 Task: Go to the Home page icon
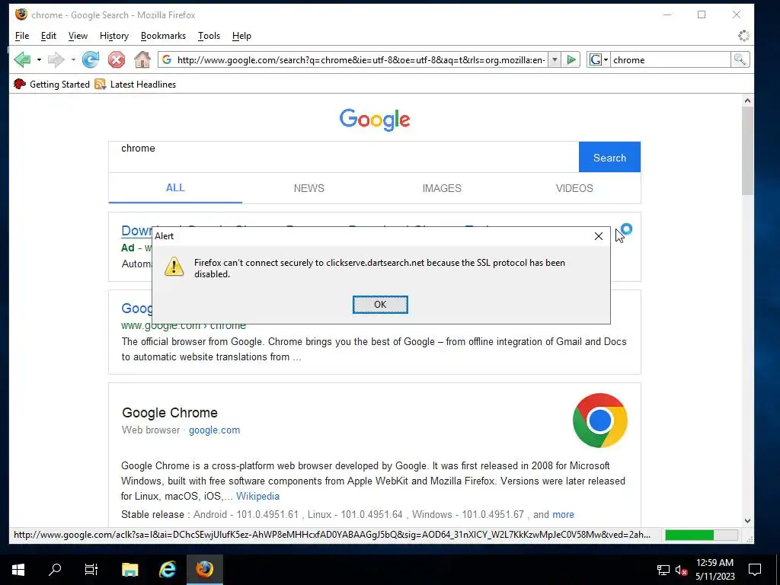pyautogui.click(x=142, y=59)
